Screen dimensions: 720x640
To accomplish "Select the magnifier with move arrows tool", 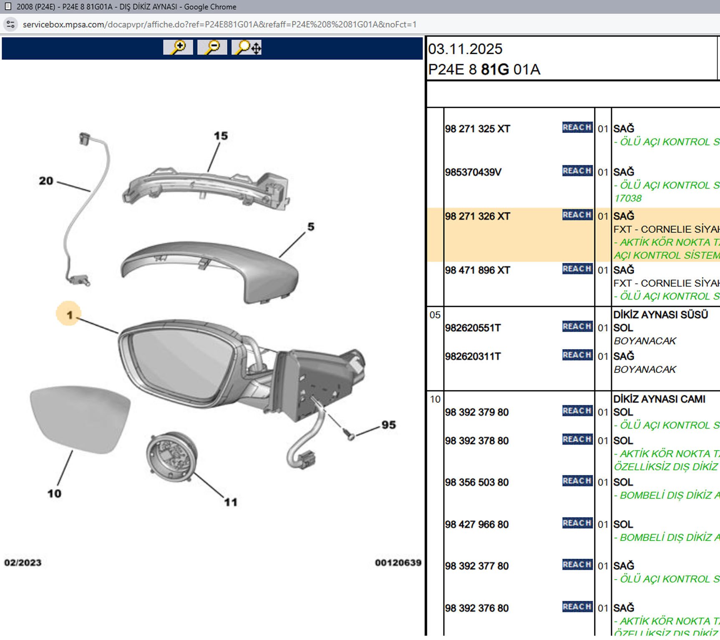I will (247, 47).
